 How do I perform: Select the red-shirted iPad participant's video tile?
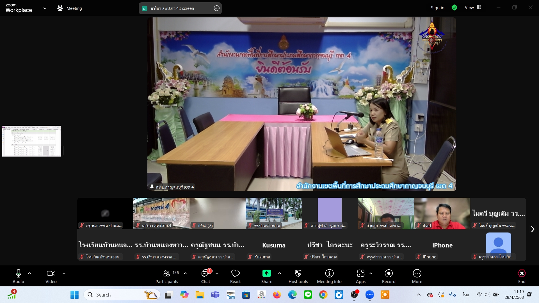click(442, 214)
